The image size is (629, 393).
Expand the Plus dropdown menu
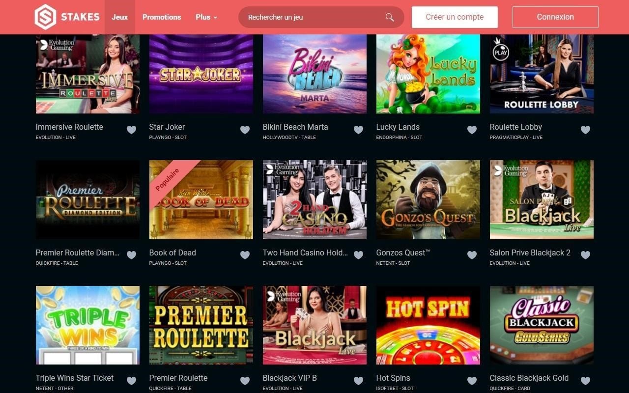point(206,17)
